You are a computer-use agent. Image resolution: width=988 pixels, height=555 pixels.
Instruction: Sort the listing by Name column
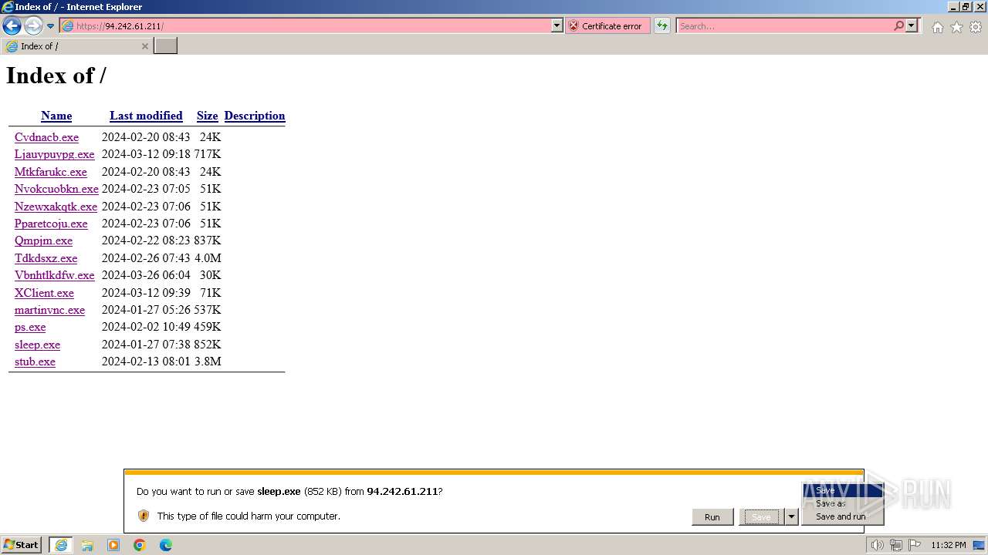(x=56, y=116)
